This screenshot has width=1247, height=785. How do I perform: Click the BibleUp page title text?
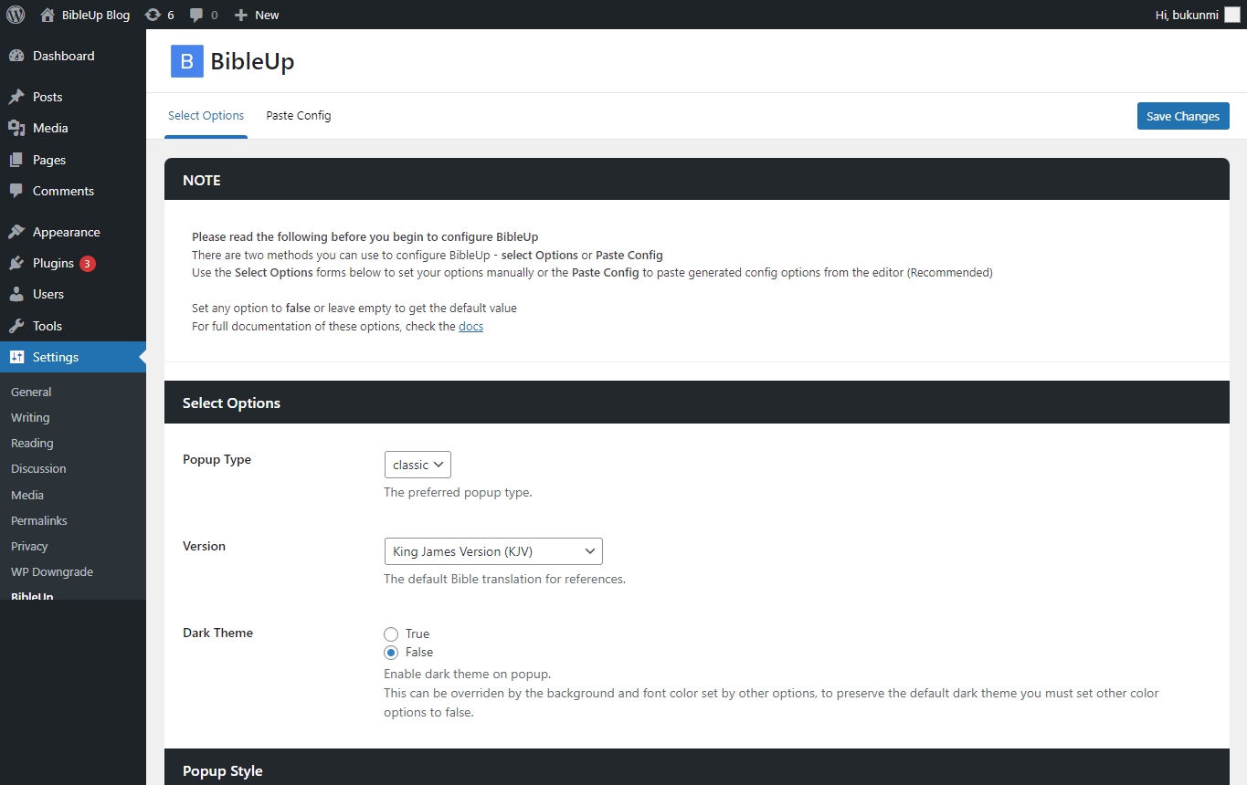pos(252,62)
